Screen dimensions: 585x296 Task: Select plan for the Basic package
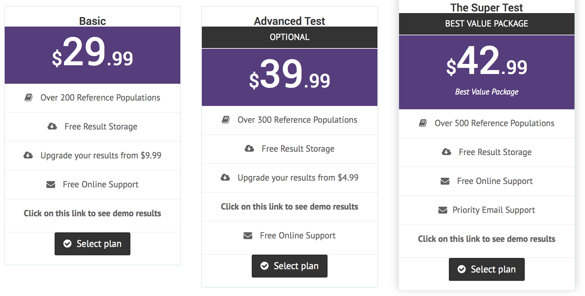pos(93,244)
